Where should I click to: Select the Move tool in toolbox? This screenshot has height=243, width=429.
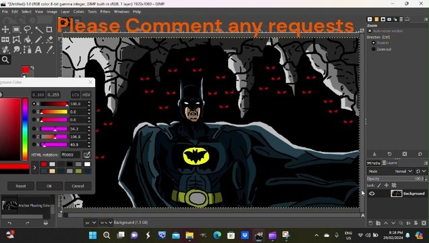[5, 29]
